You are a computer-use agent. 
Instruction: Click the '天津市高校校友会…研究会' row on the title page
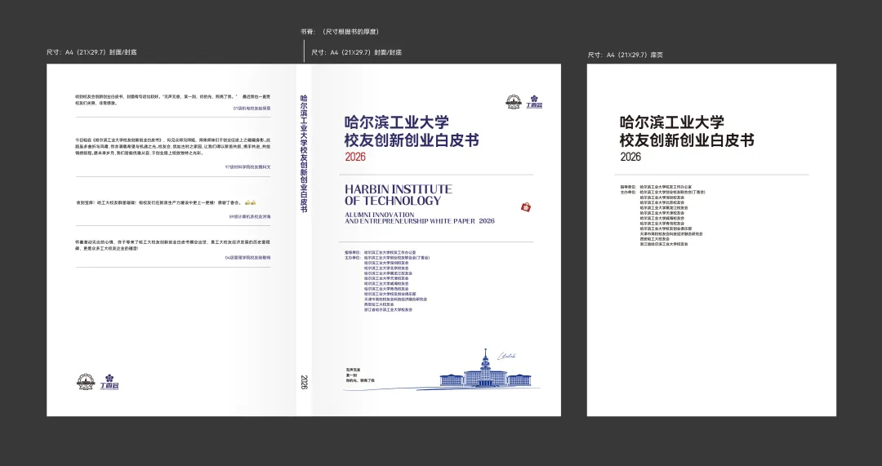(x=671, y=234)
